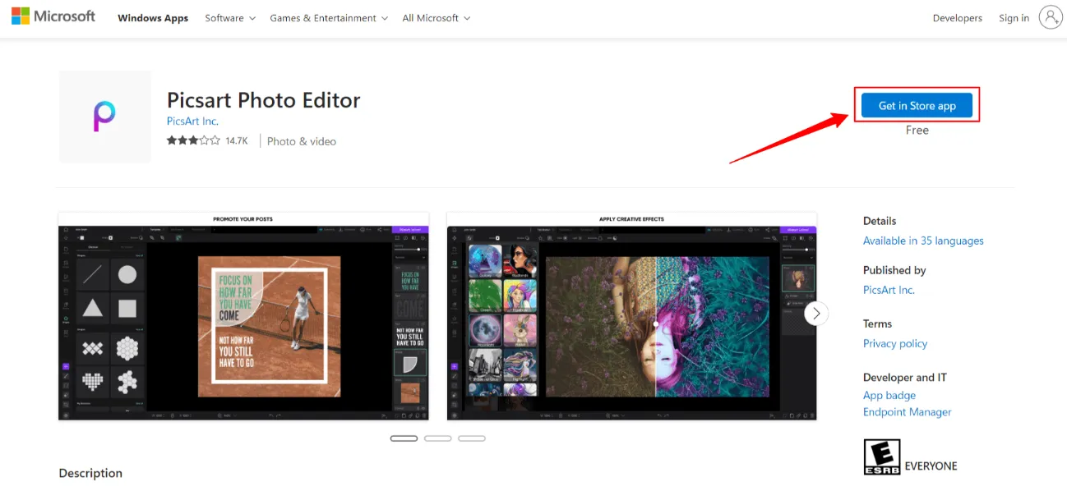
Task: Open the Endpoint Manager link
Action: pos(908,412)
